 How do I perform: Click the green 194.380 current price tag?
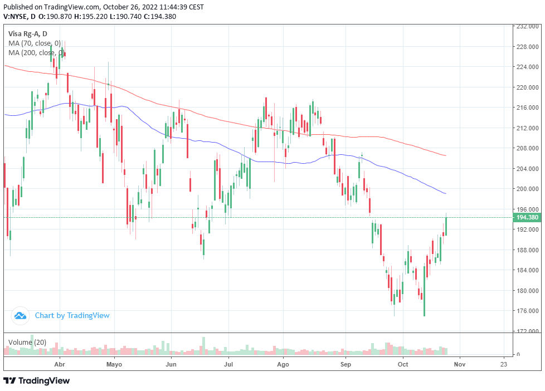pyautogui.click(x=527, y=218)
